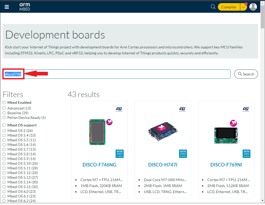
Task: Enable the Baseline (39) filter
Action: point(4,113)
